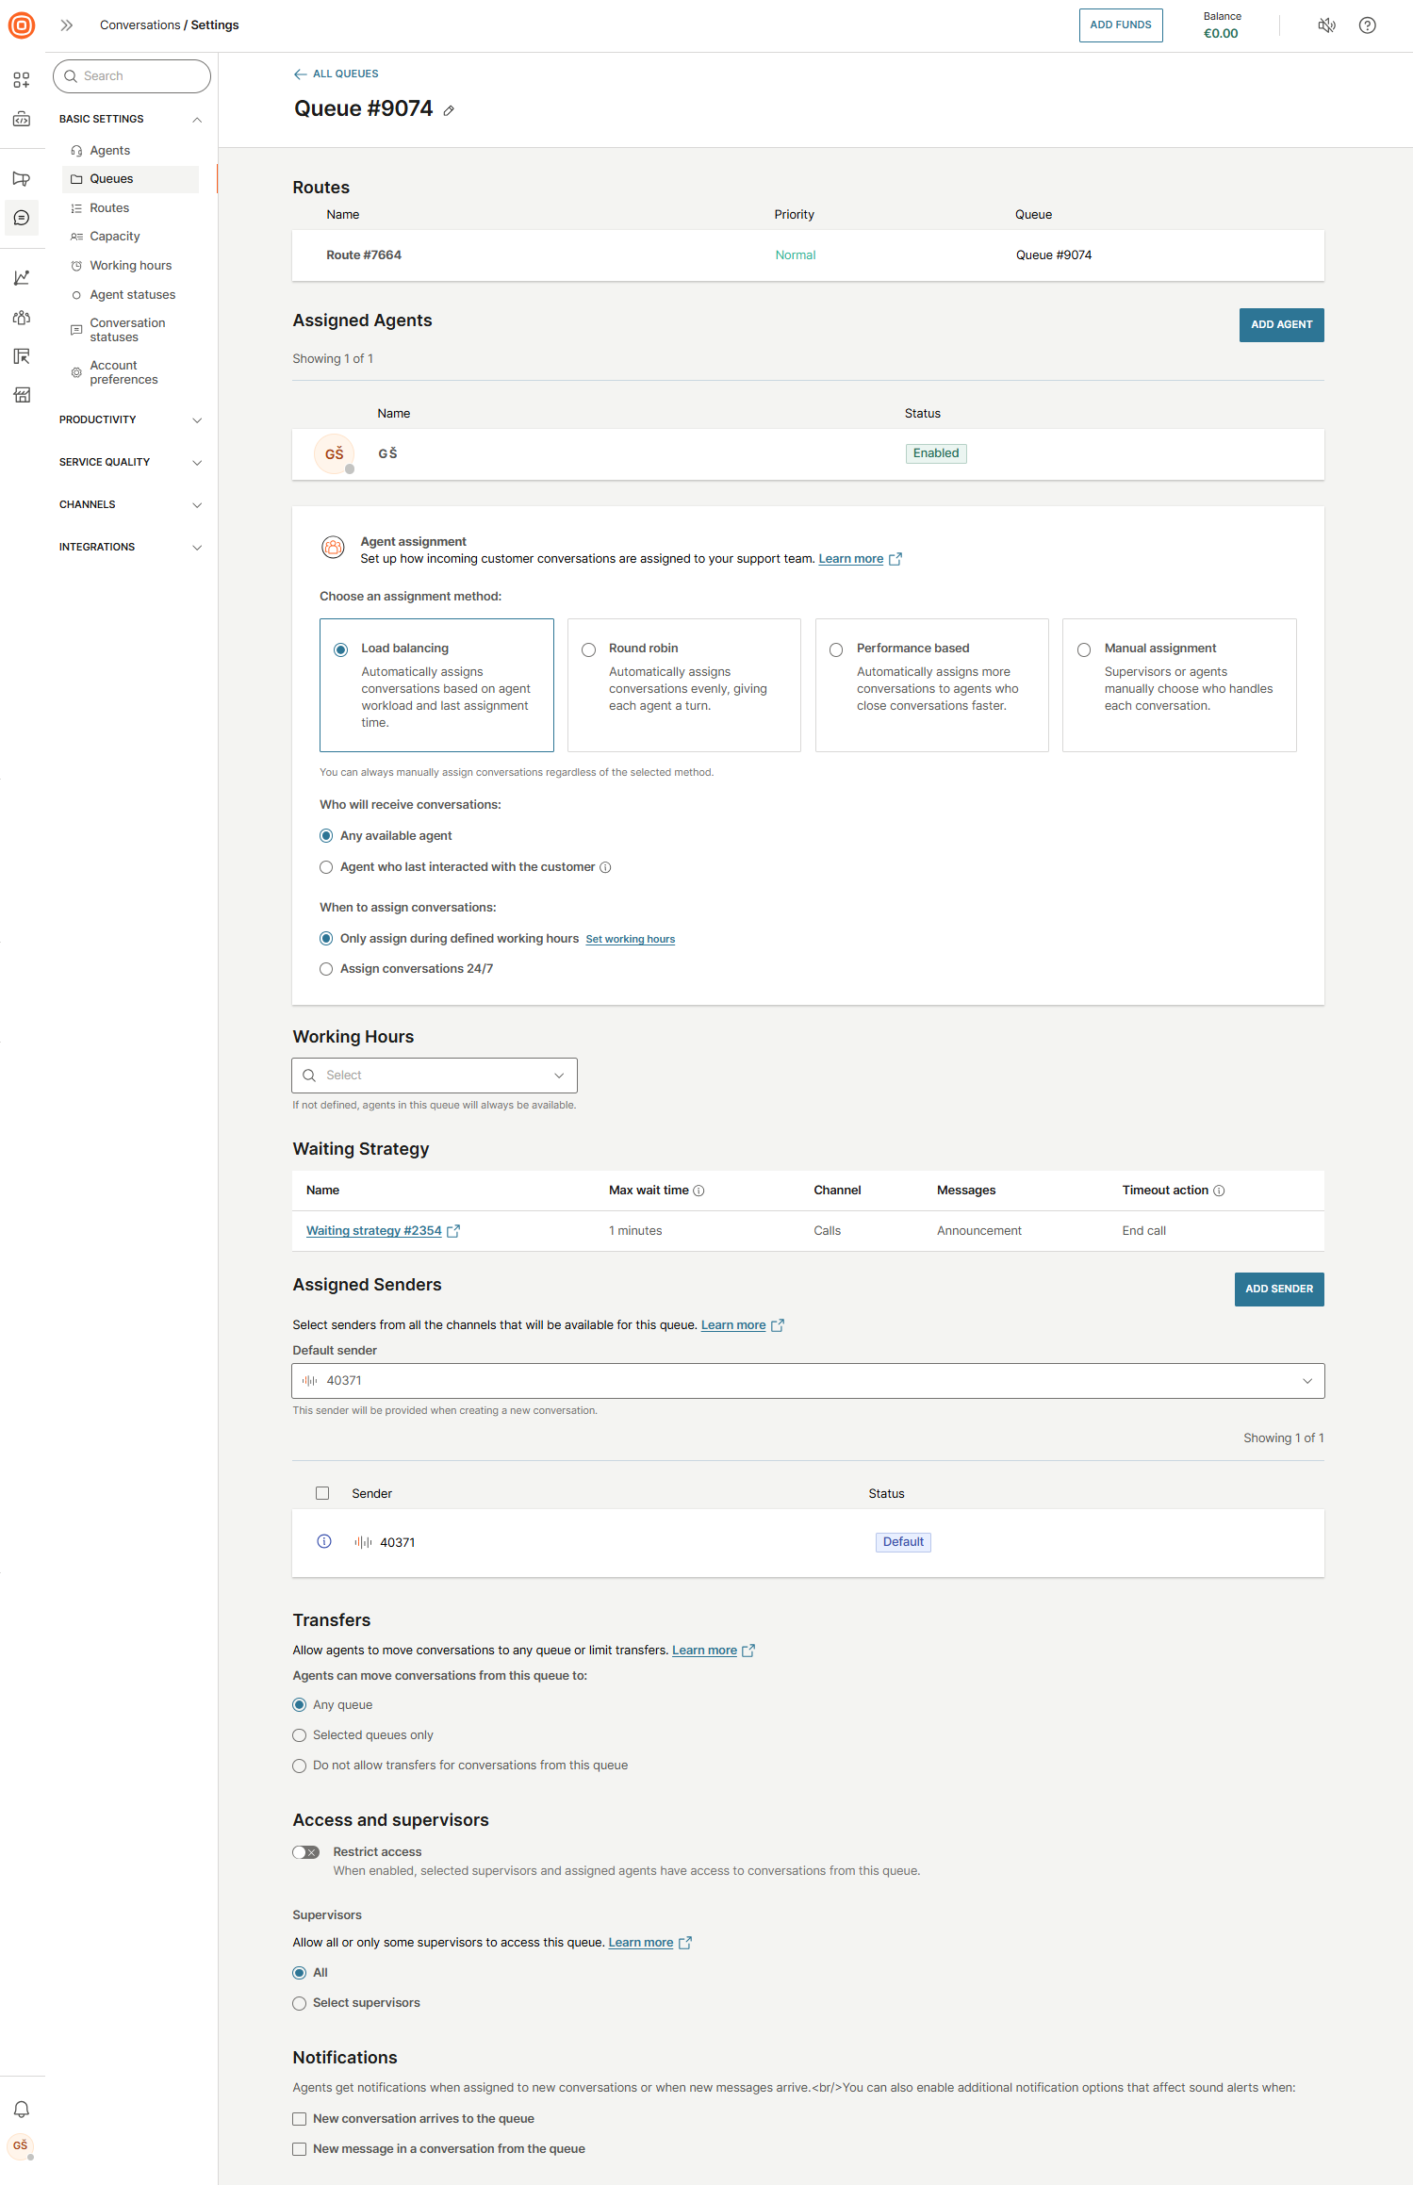
Task: Expand the sidebar with double-chevron icon
Action: [x=67, y=25]
